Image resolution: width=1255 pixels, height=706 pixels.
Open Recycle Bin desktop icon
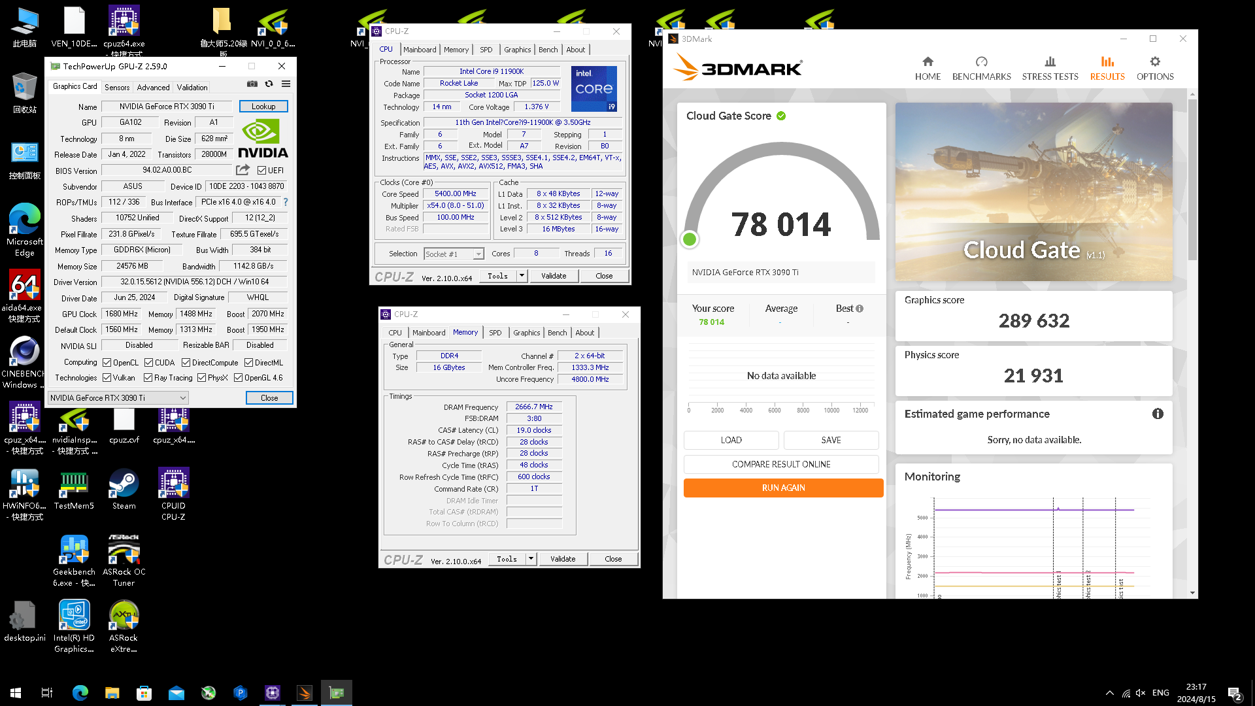24,93
